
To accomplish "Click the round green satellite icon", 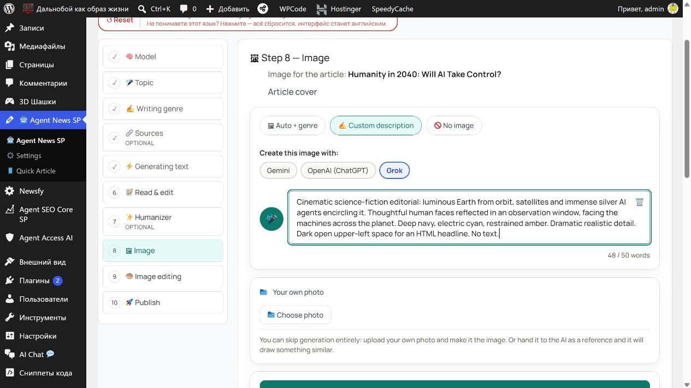I will coord(271,219).
